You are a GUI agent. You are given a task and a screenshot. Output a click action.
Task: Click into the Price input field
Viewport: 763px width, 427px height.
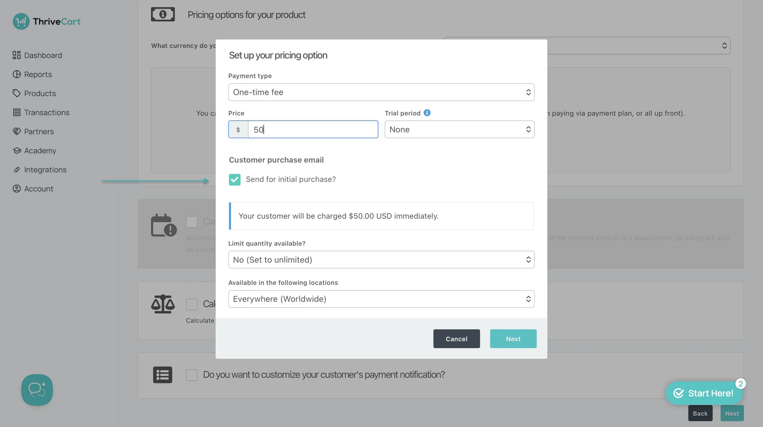pos(313,129)
